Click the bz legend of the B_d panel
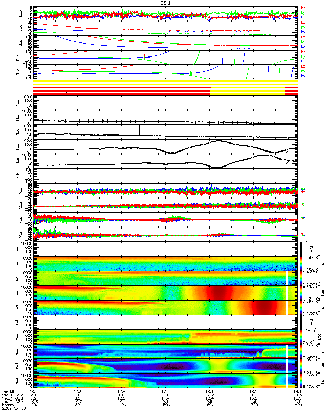Viewport: 324px width, 418px height. click(x=303, y=52)
